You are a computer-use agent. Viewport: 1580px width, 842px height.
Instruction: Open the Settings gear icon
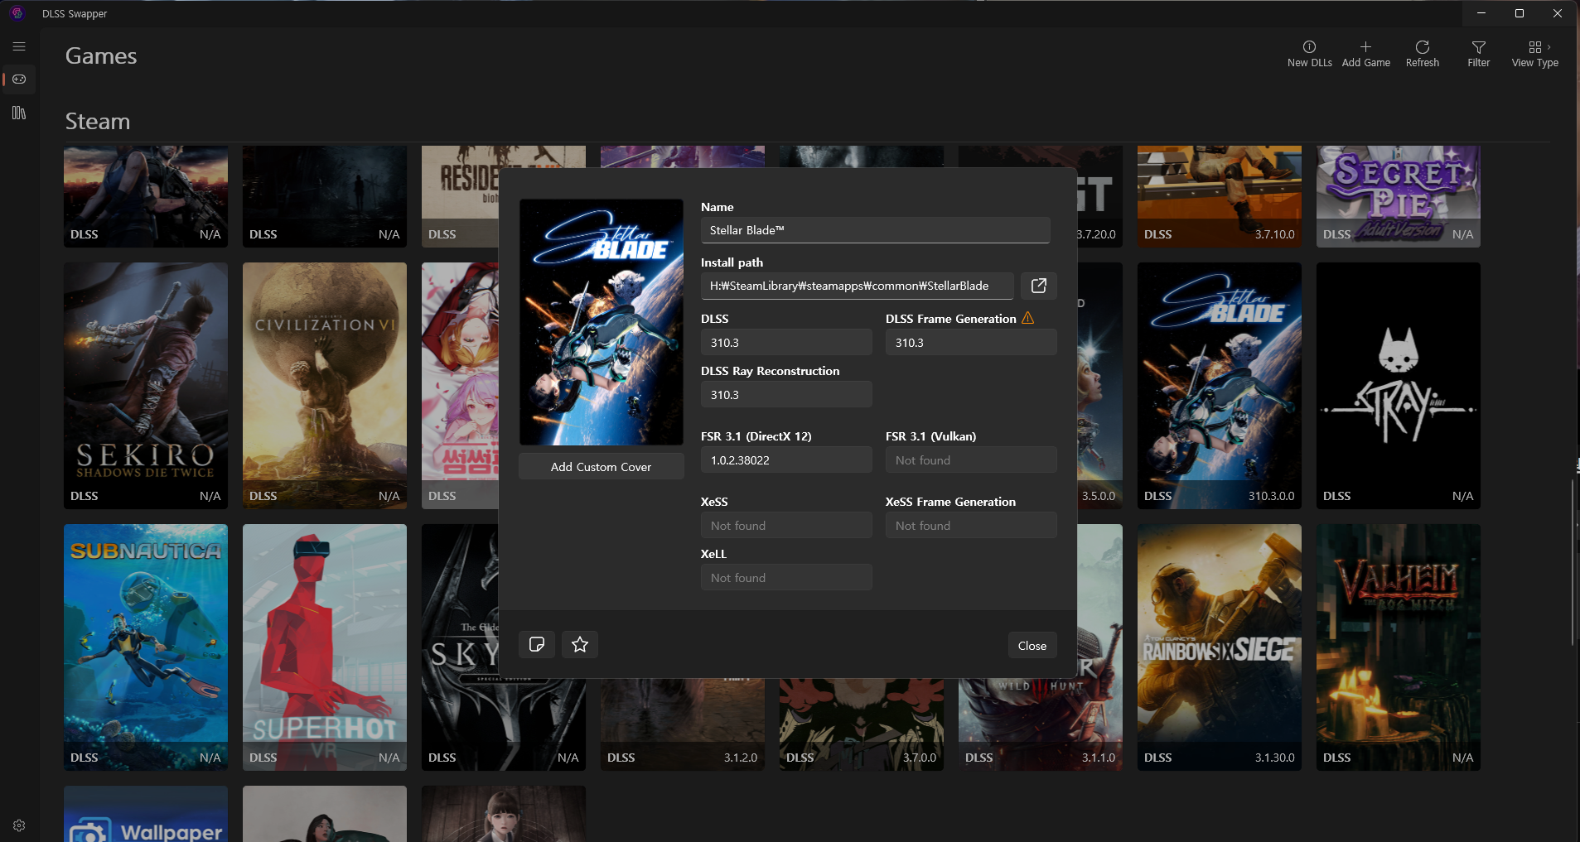19,825
